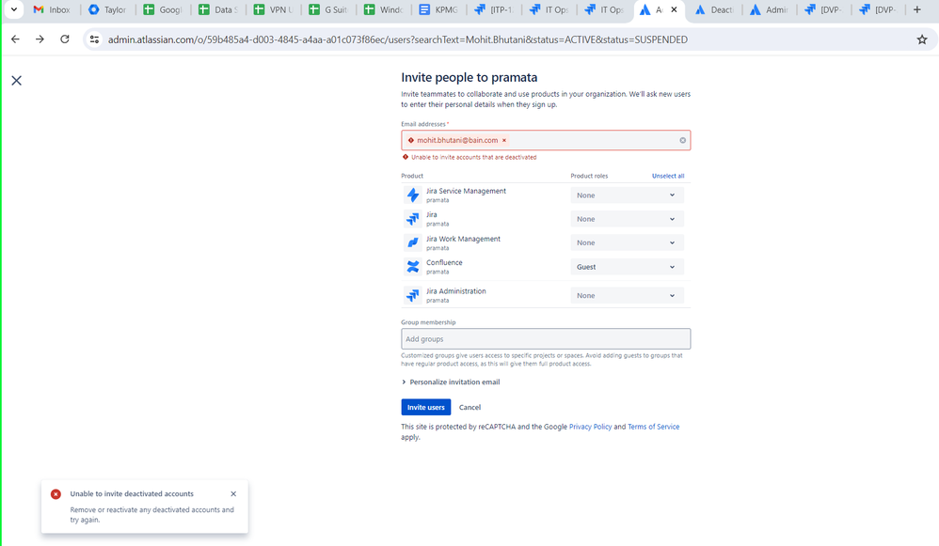The image size is (939, 546).
Task: Open site information icon in address bar
Action: tap(94, 39)
